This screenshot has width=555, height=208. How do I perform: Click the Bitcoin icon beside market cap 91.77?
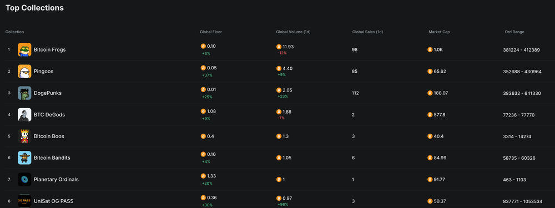click(x=430, y=179)
